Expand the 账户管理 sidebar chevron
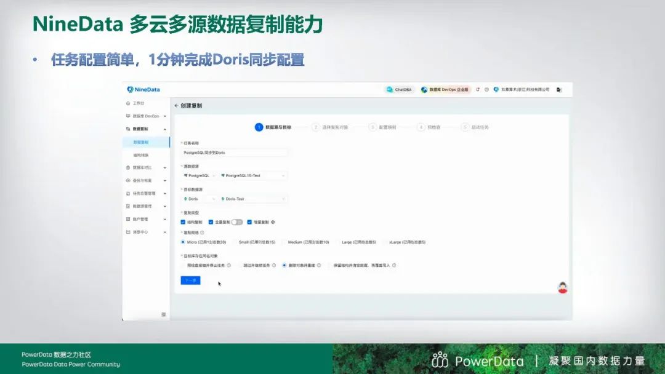Image resolution: width=665 pixels, height=374 pixels. tap(165, 219)
